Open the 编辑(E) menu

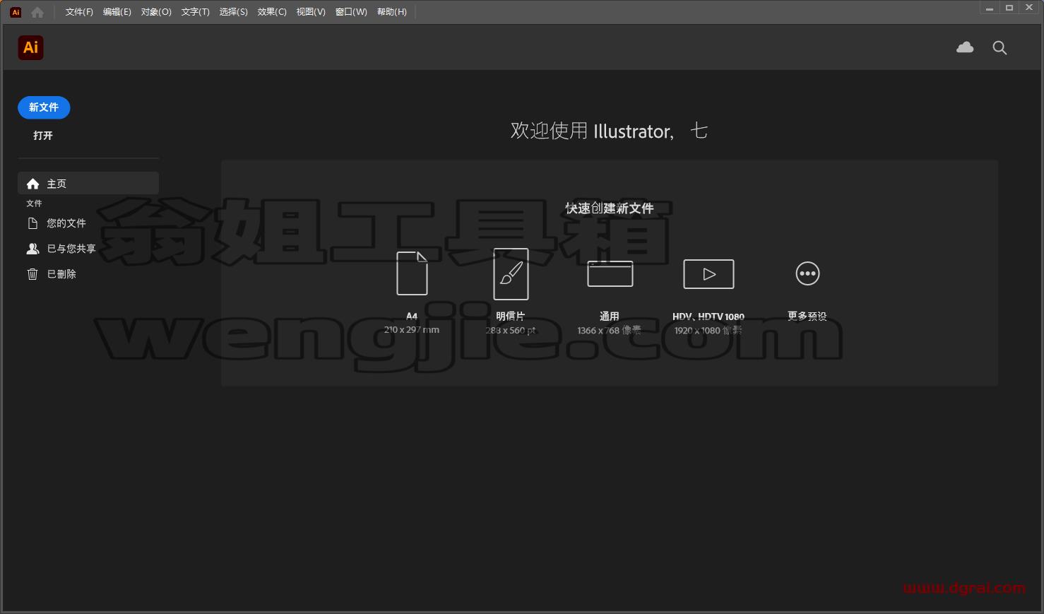click(117, 12)
